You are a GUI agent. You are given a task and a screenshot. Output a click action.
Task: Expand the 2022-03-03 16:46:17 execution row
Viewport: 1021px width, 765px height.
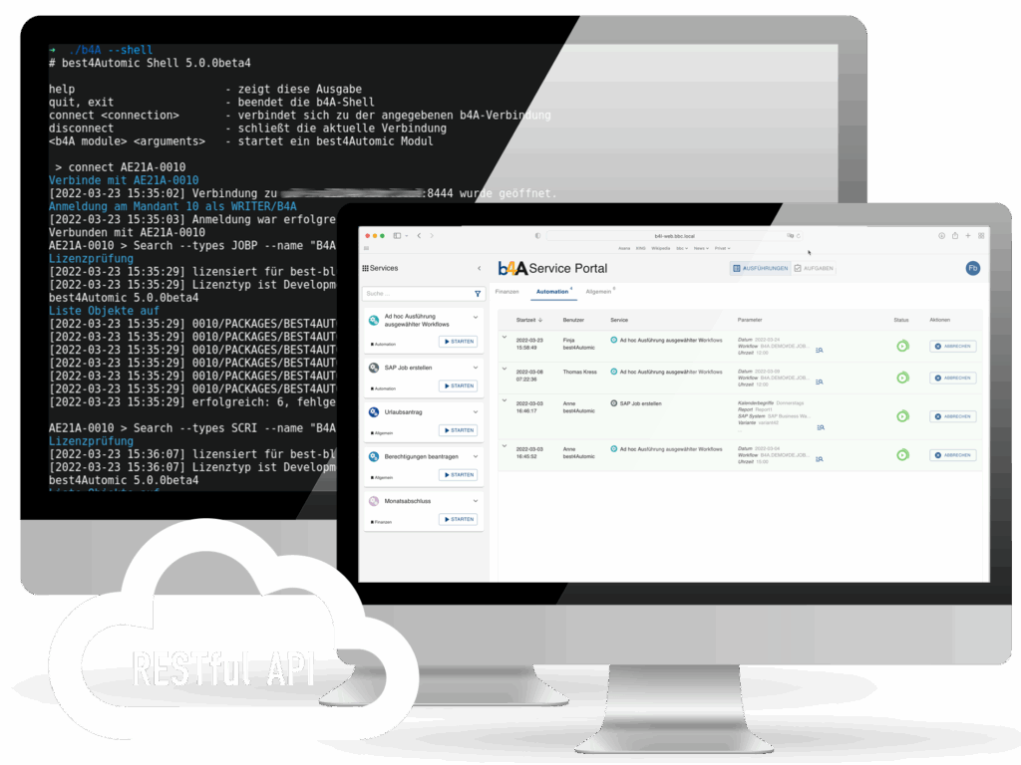[x=504, y=400]
